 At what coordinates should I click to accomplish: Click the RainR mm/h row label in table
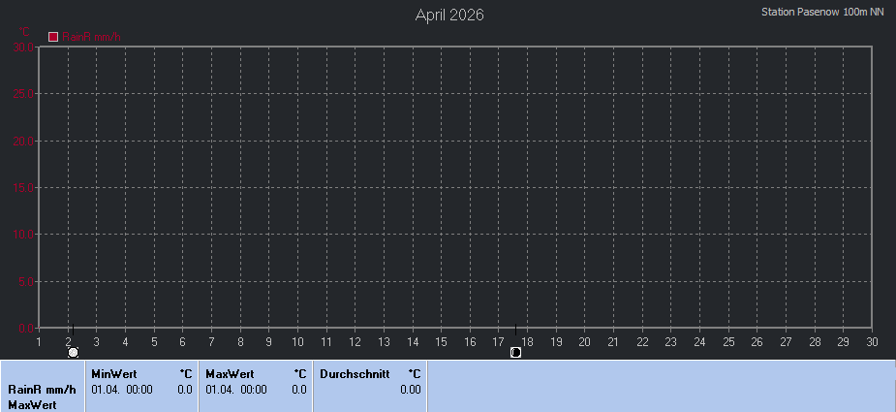tap(41, 390)
